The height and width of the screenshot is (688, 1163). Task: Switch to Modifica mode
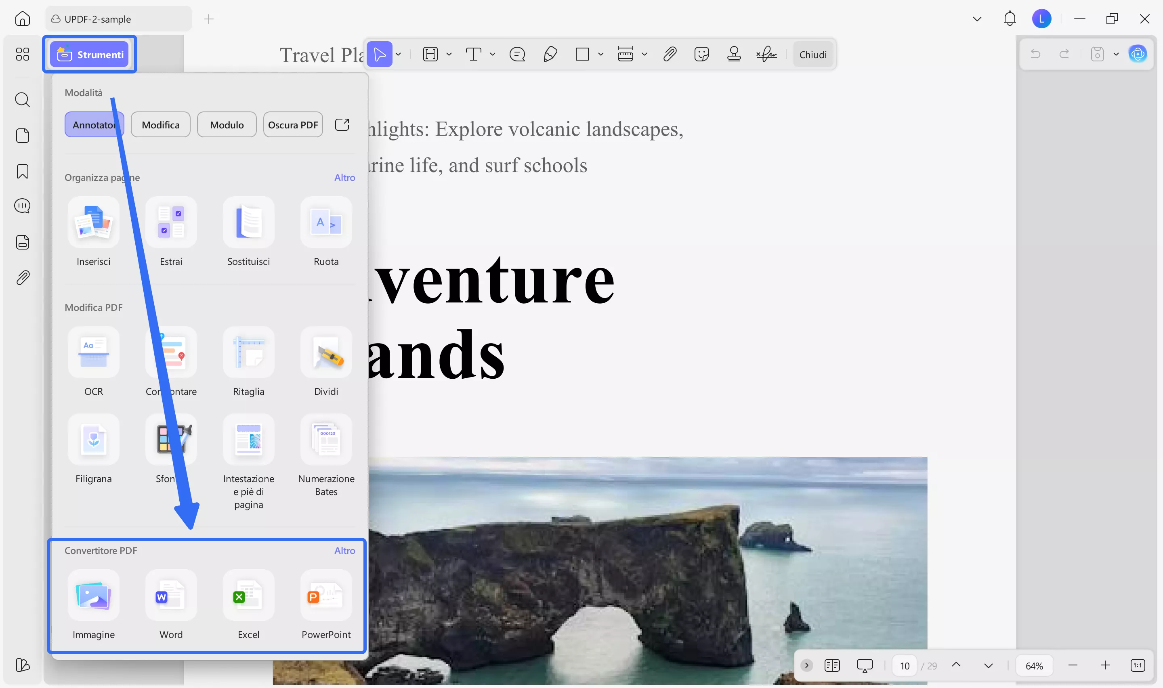(x=160, y=124)
